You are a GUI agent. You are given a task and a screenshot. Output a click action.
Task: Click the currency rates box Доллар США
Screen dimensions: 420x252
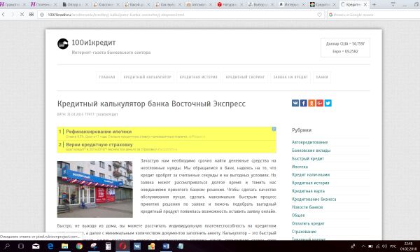(x=345, y=48)
